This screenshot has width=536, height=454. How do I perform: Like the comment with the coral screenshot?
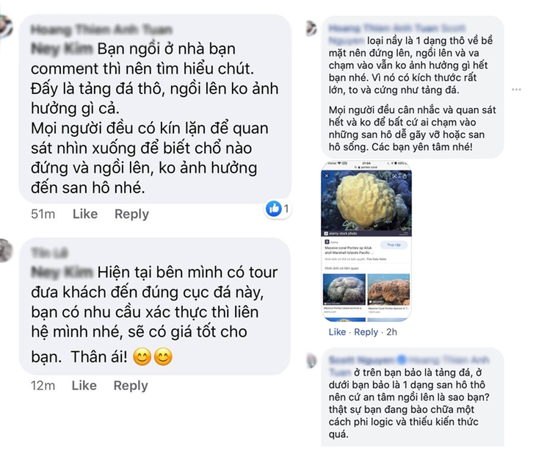[x=337, y=332]
